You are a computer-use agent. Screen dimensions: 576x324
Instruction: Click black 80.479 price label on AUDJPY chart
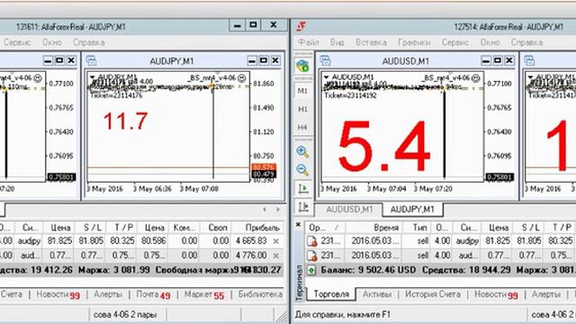pos(264,174)
